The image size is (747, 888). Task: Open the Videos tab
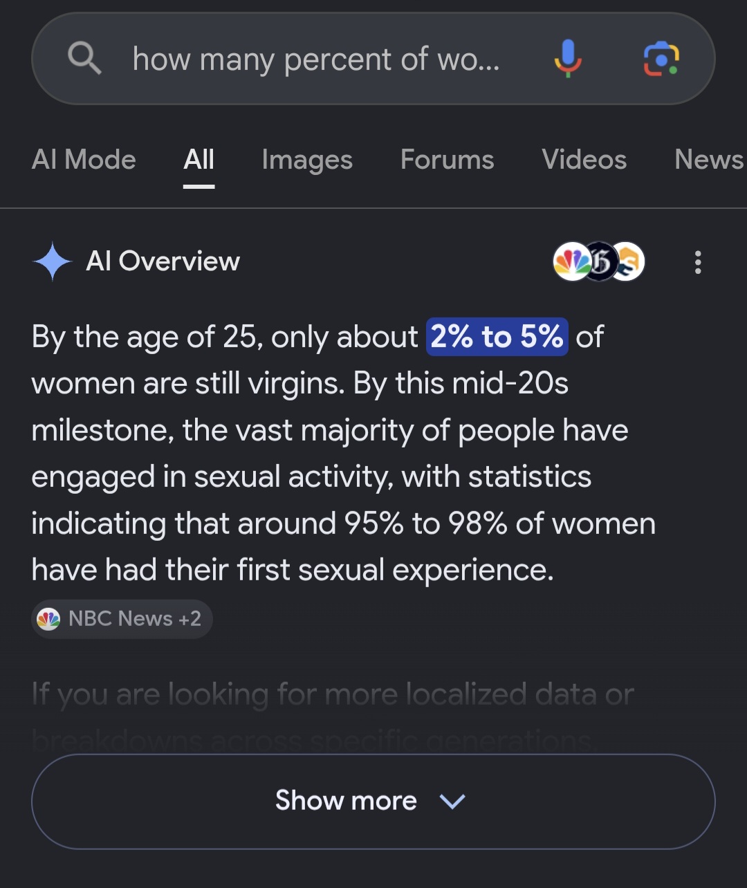click(x=584, y=160)
